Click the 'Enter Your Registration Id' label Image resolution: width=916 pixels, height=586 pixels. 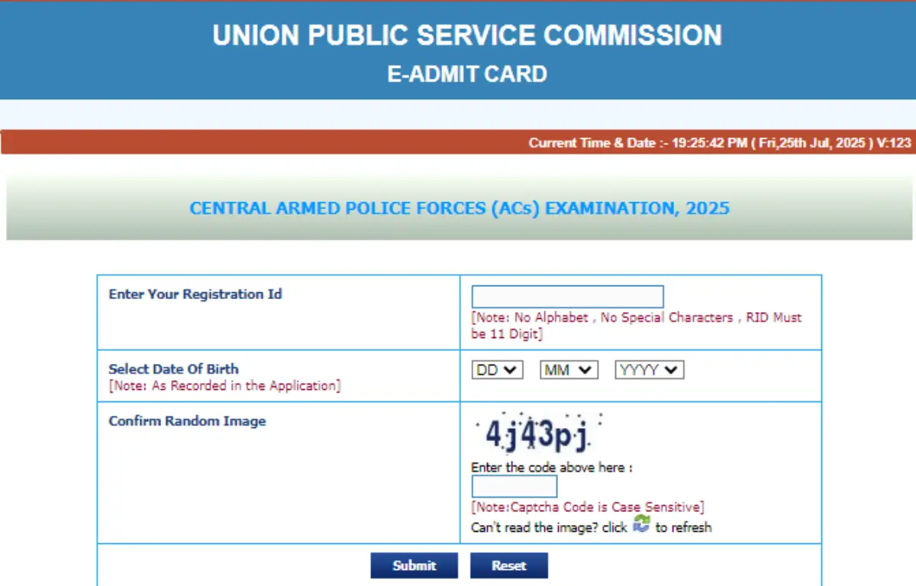(x=195, y=294)
